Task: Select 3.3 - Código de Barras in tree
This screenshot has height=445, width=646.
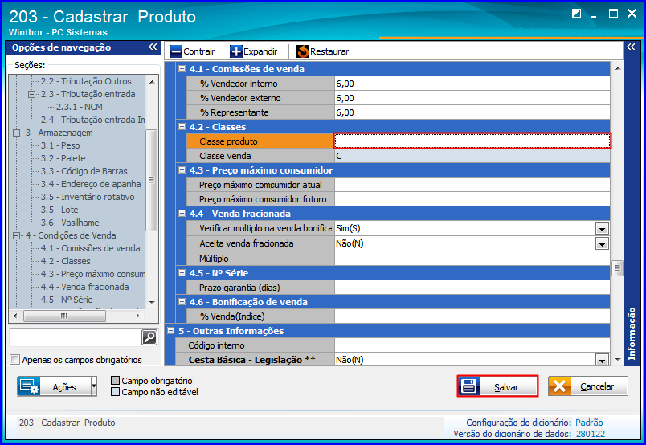Action: (84, 171)
